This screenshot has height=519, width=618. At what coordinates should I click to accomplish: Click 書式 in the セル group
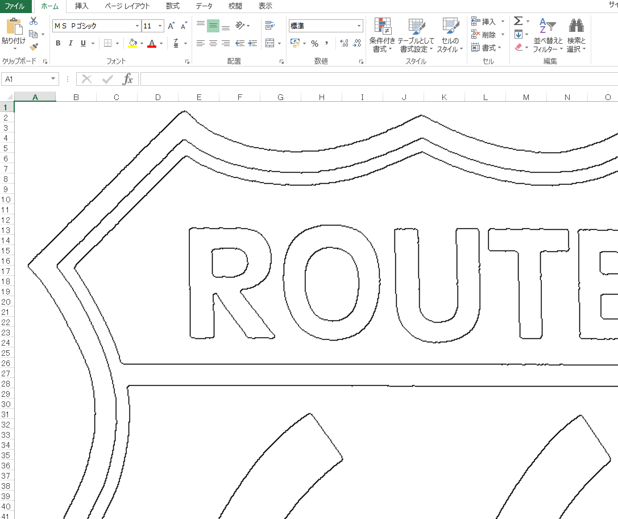(486, 48)
